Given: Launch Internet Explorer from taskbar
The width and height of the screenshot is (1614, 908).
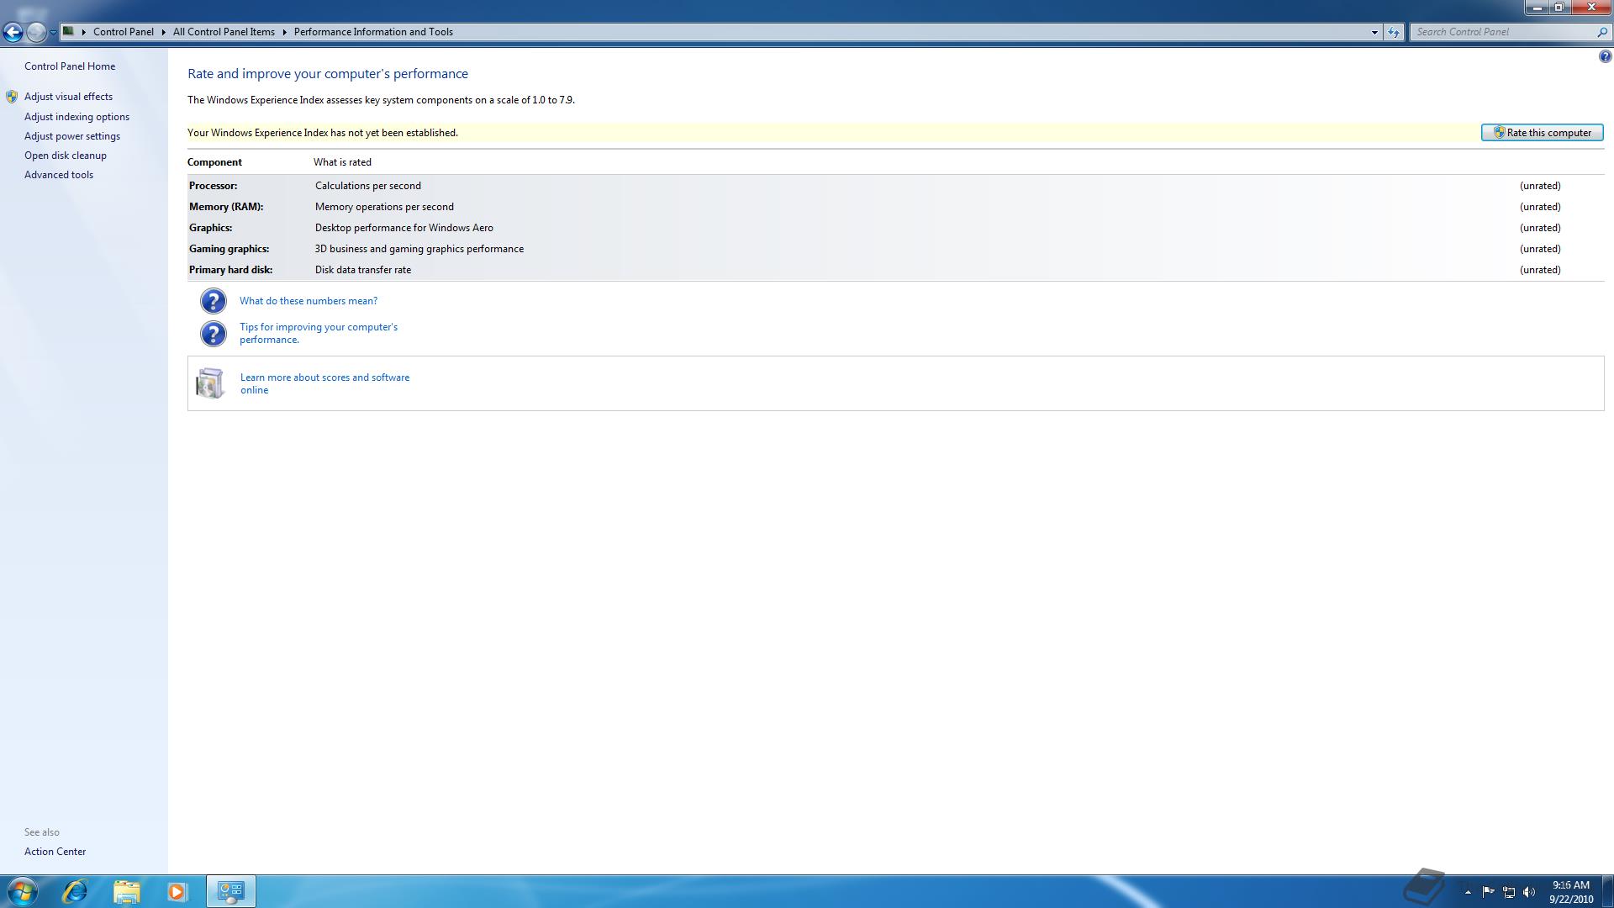Looking at the screenshot, I should tap(75, 891).
